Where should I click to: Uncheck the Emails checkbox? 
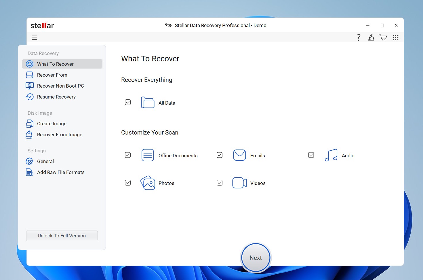[x=220, y=155]
